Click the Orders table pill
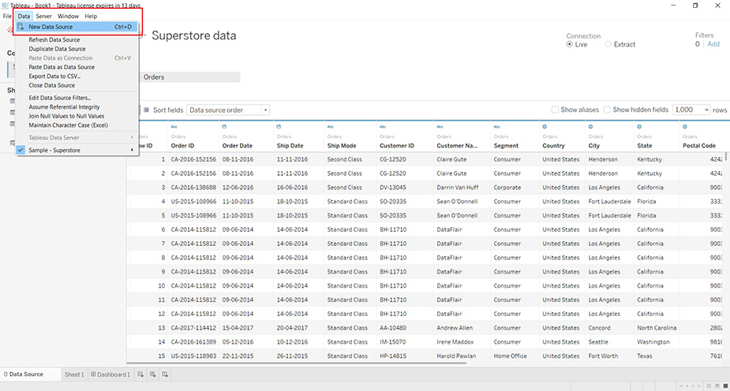The width and height of the screenshot is (730, 391). click(x=190, y=77)
